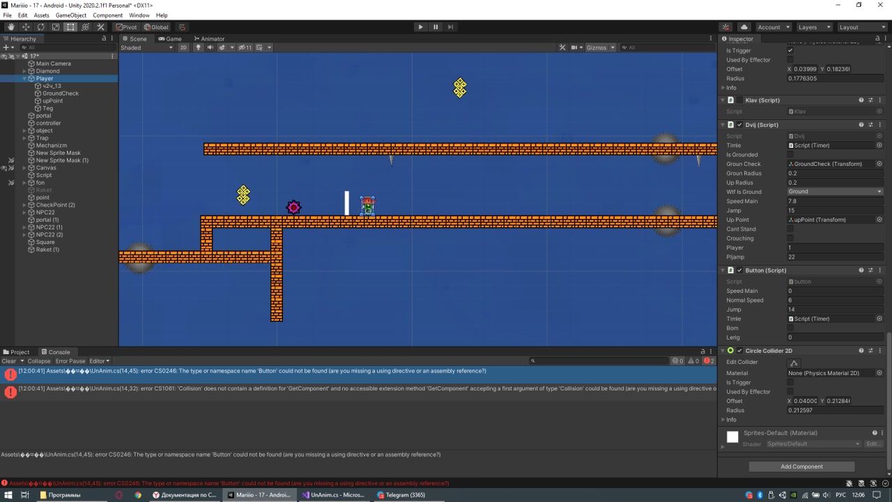Open the Layout dropdown
Screen dimensions: 892x502
coord(862,27)
